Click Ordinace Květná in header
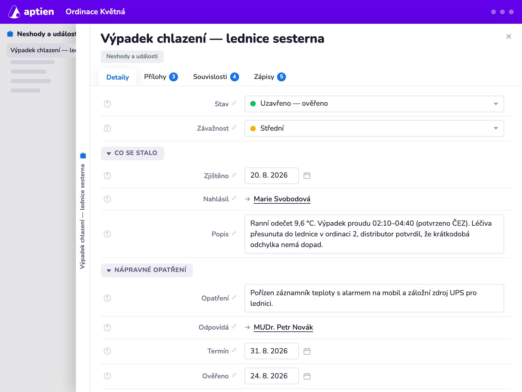Screen dimensions: 522x392 pos(95,12)
